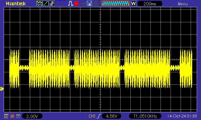This screenshot has height=120, width=201.
Task: Click the 2.00V vertical scale readout
Action: point(32,116)
